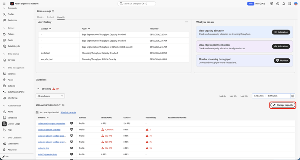Viewport: 300px width, 160px height.
Task: Select License Usage in the sidebar
Action: 14,124
